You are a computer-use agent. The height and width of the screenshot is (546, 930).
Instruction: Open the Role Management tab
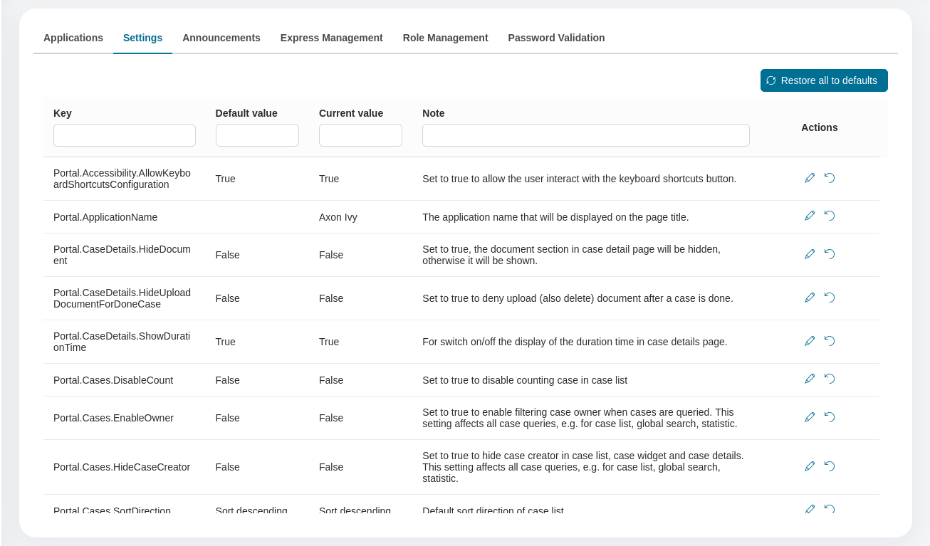point(445,38)
